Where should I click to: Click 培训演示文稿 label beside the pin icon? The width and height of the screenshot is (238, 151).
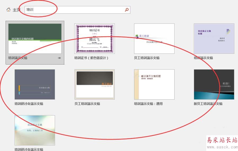click(x=18, y=58)
